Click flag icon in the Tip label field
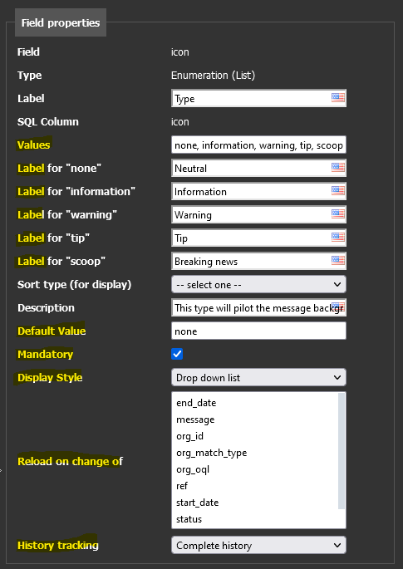 [x=338, y=237]
